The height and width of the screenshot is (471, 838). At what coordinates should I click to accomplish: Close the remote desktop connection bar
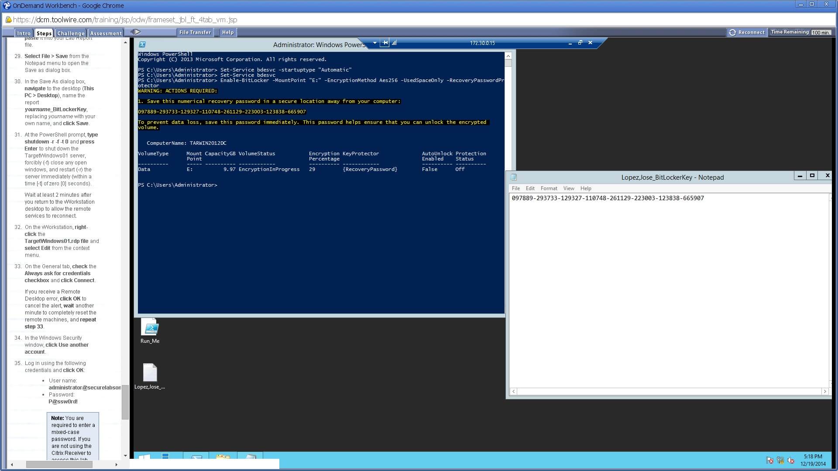[590, 43]
